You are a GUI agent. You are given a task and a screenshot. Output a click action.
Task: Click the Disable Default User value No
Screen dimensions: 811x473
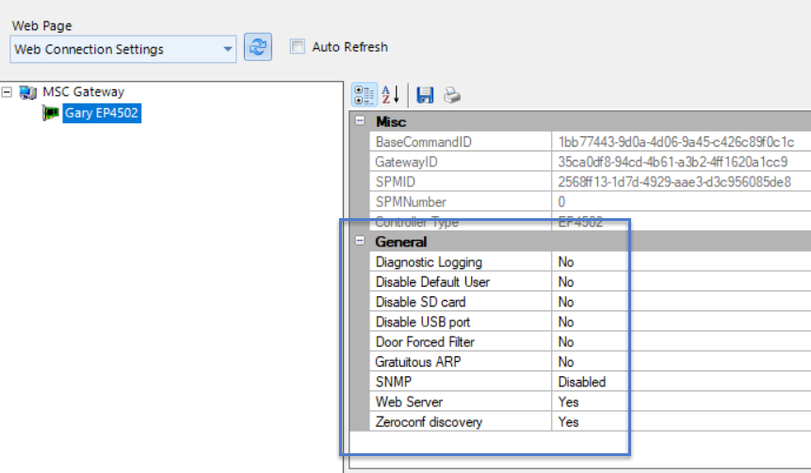click(x=566, y=282)
